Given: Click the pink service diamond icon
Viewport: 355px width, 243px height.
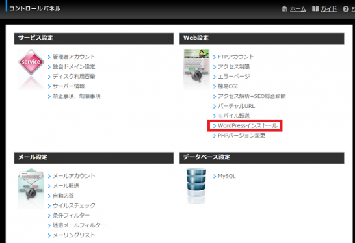Looking at the screenshot, I should click(x=31, y=62).
